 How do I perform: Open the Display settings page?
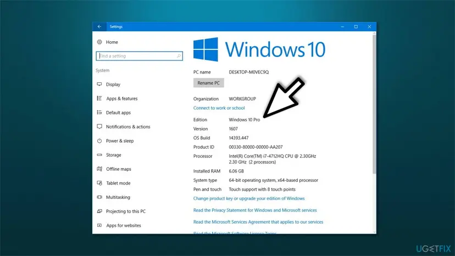coord(113,85)
